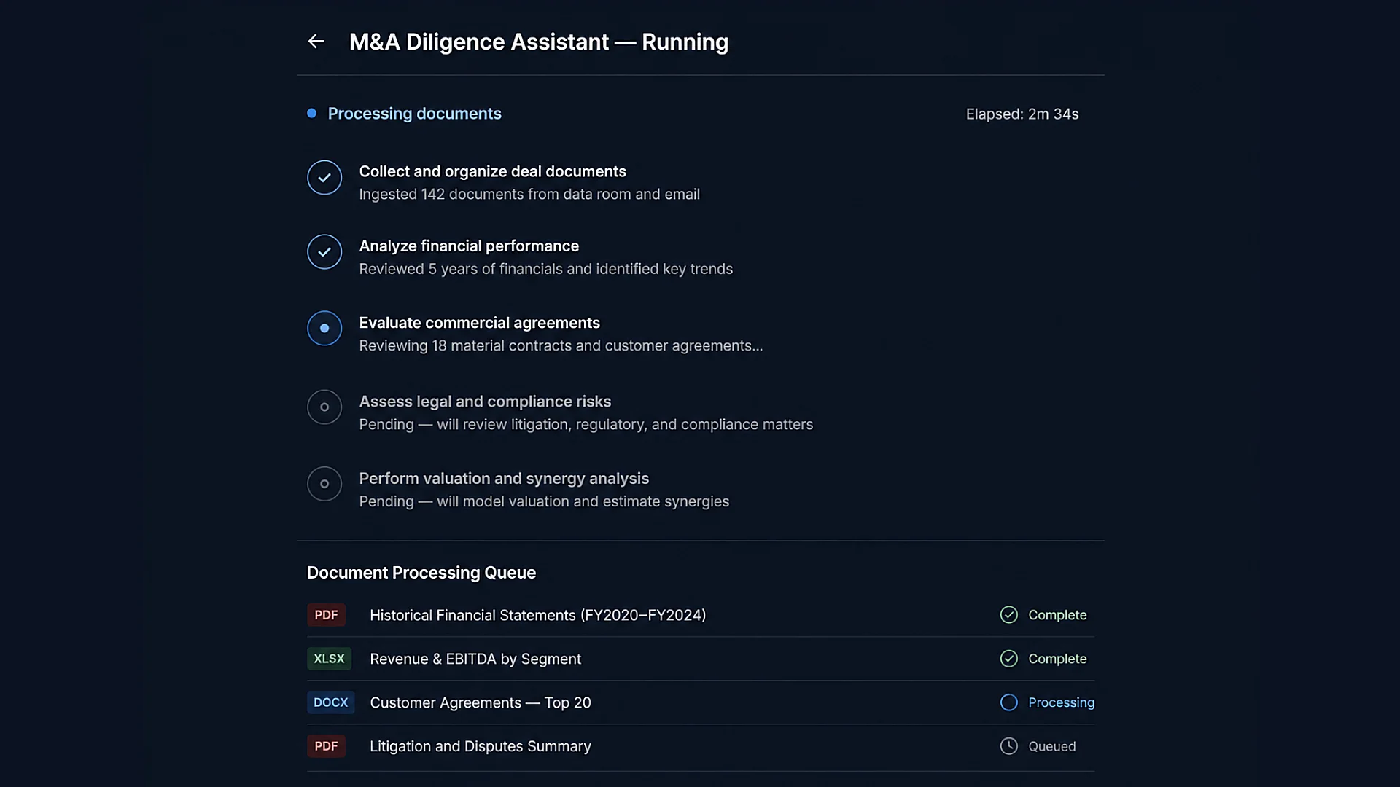
Task: Select Assess legal and compliance risks title
Action: [x=485, y=402]
